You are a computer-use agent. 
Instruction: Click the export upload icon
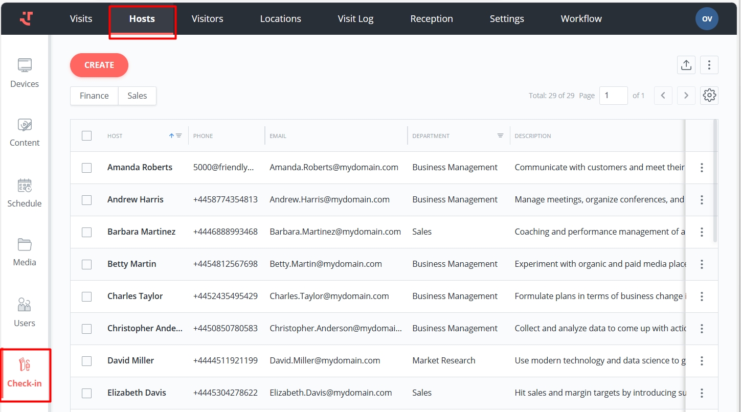click(x=686, y=65)
